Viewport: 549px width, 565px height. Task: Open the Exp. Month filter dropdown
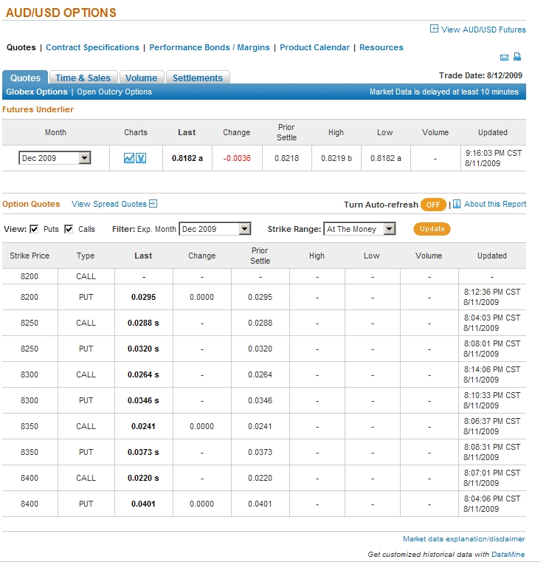tap(245, 229)
